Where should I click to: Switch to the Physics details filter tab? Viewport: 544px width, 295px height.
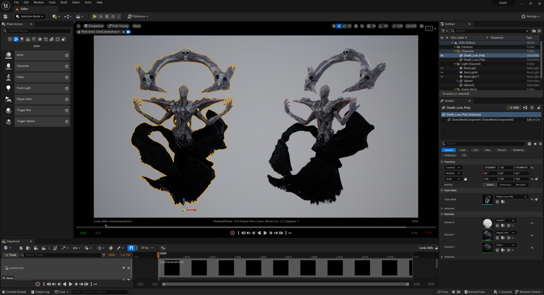[502, 150]
